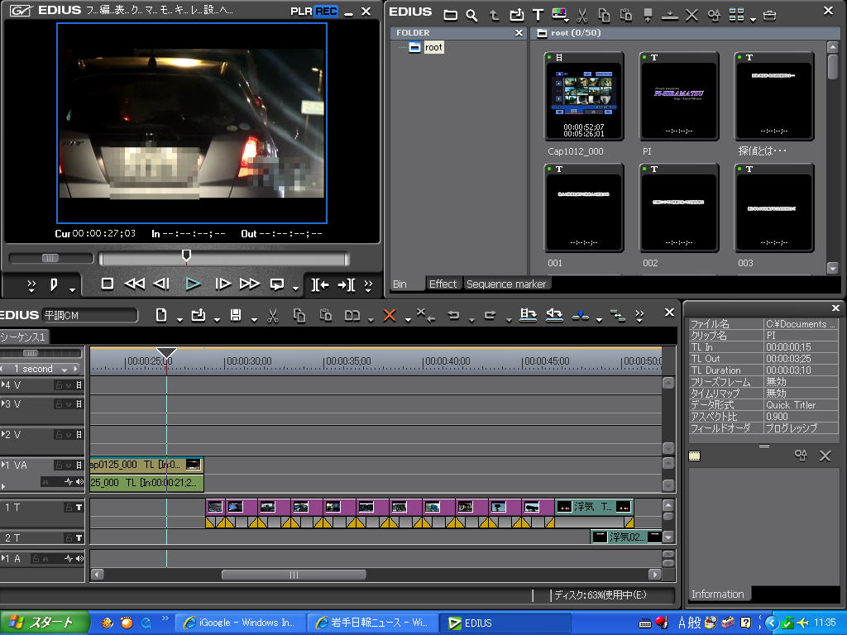
Task: Toggle video visibility for track 1 VA
Action: click(79, 465)
